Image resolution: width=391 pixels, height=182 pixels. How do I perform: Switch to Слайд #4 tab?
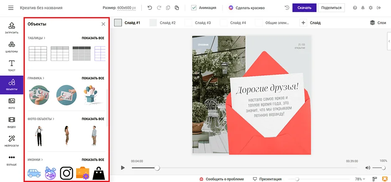pyautogui.click(x=238, y=23)
